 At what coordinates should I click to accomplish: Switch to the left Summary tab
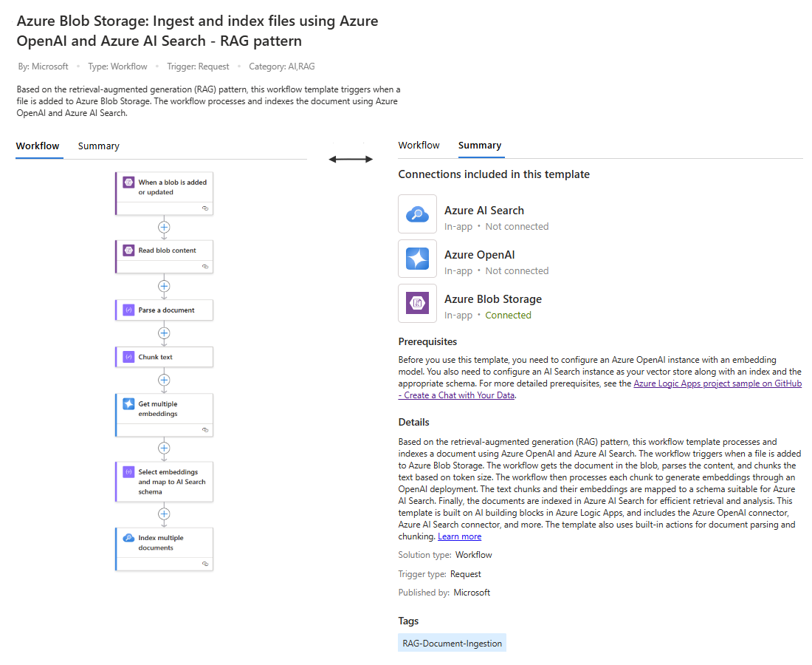point(98,146)
